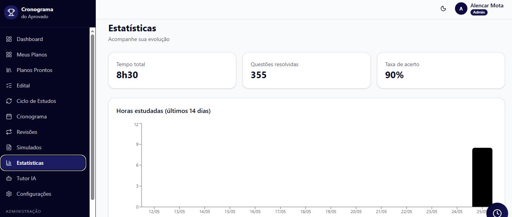The height and width of the screenshot is (217, 512).
Task: Click the black bar for 25/05
Action: click(482, 177)
